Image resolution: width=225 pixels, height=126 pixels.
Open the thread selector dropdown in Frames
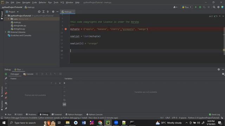pos(60,83)
